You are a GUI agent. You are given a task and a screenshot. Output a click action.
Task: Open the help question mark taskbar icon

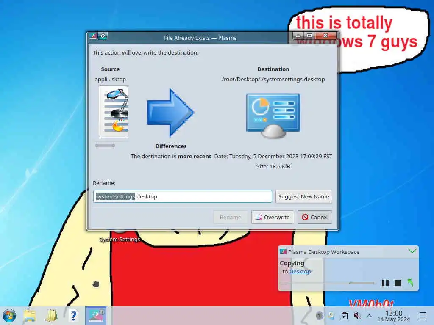tap(73, 316)
